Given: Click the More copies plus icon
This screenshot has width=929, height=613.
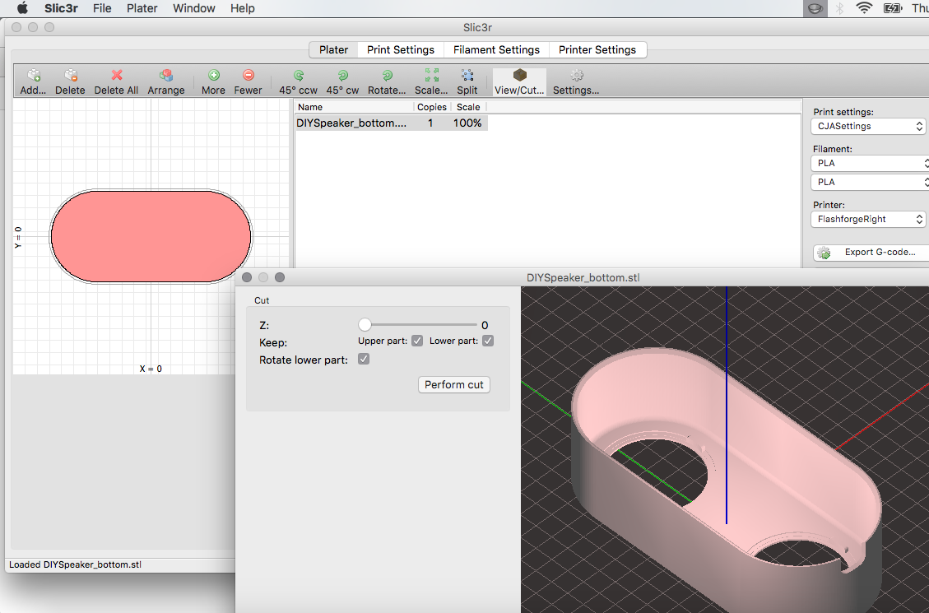Looking at the screenshot, I should pyautogui.click(x=213, y=75).
